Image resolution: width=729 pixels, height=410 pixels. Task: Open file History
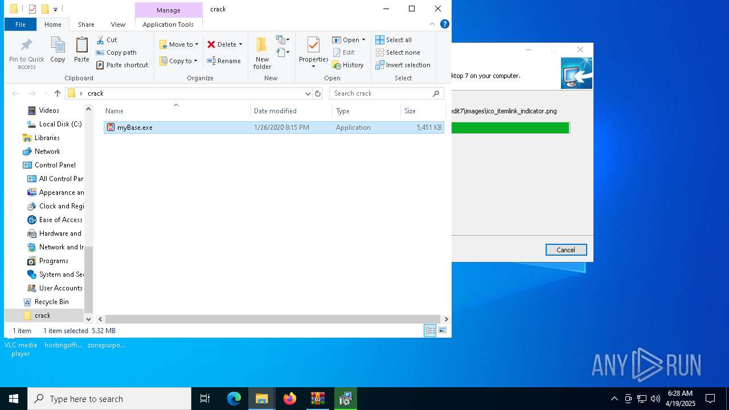348,65
